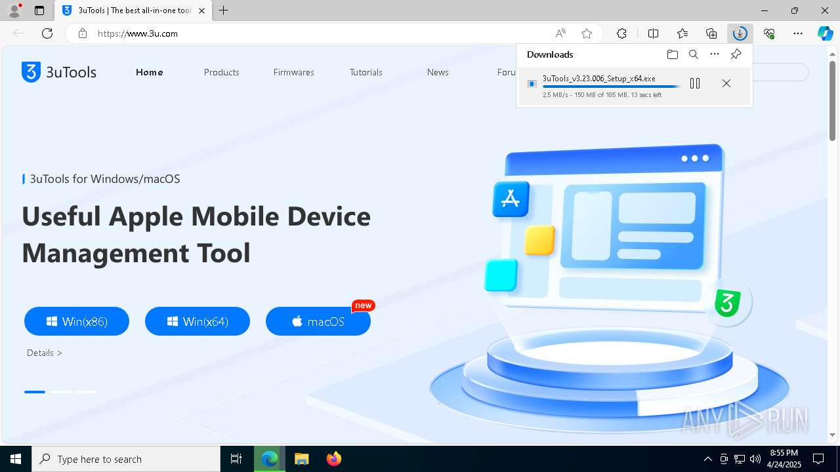Click the download progress bar

click(611, 87)
